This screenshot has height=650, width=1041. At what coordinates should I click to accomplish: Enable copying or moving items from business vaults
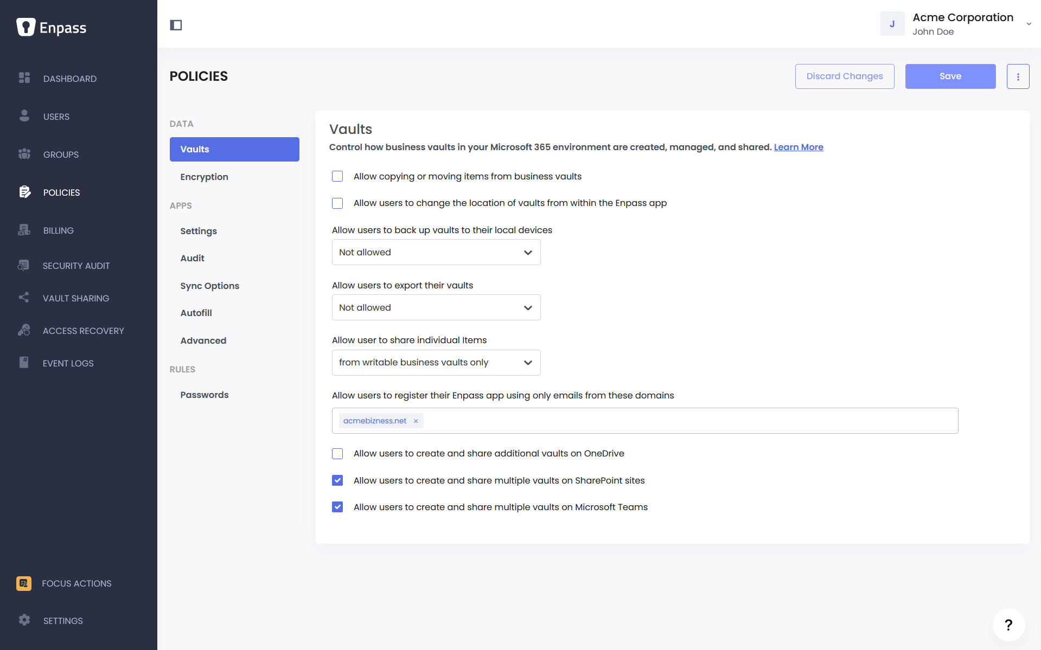pos(337,177)
